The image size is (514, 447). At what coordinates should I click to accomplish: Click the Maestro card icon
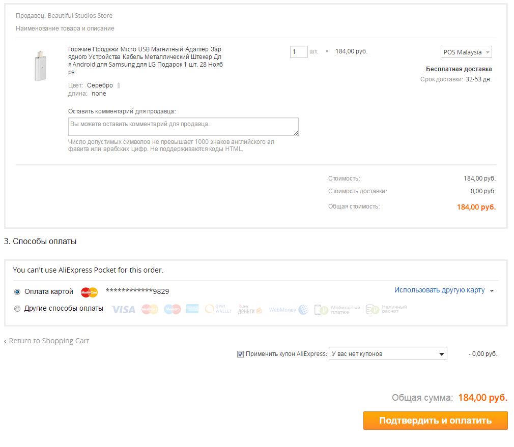(x=172, y=309)
